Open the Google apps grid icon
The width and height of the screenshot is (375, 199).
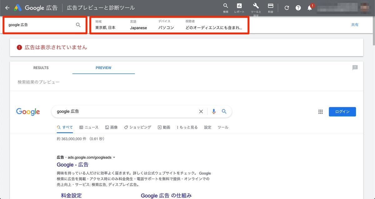[x=320, y=112]
